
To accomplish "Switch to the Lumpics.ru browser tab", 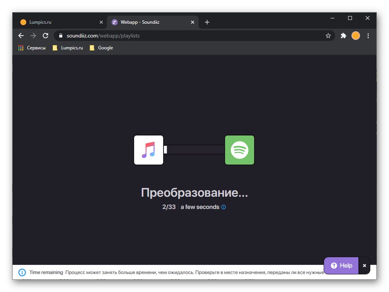I will (x=60, y=22).
